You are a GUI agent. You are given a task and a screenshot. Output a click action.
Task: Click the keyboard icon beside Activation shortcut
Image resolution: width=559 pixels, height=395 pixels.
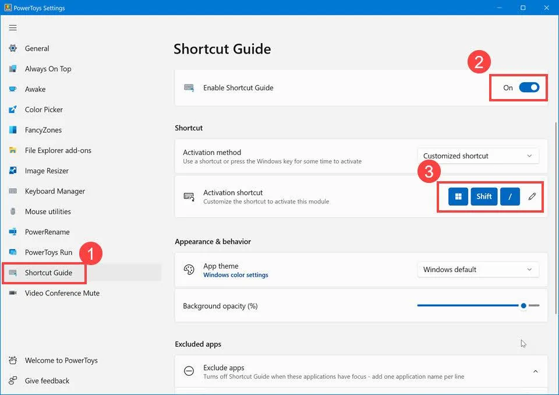click(189, 196)
